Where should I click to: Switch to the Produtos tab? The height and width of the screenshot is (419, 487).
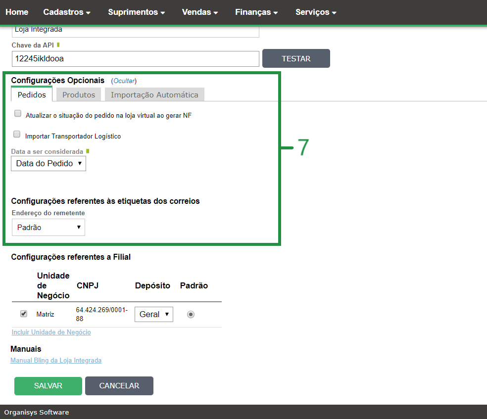(x=79, y=94)
